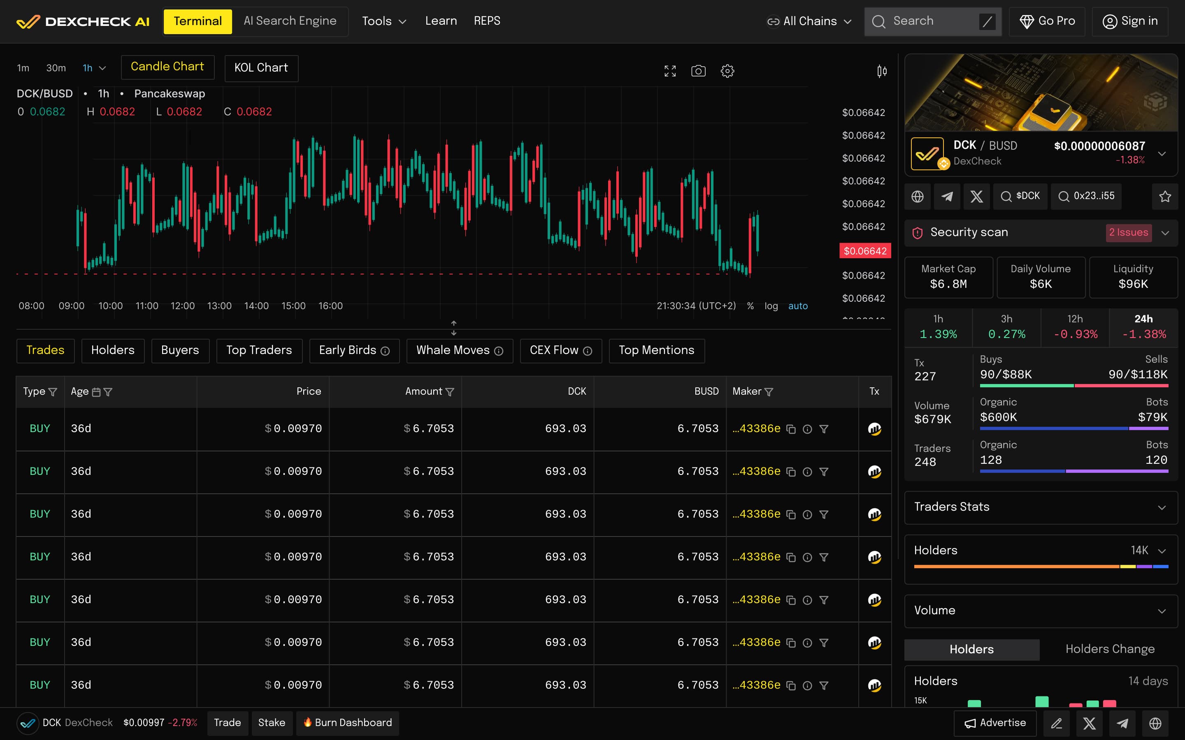Image resolution: width=1185 pixels, height=740 pixels.
Task: Filter trades by Type column icon
Action: (53, 392)
